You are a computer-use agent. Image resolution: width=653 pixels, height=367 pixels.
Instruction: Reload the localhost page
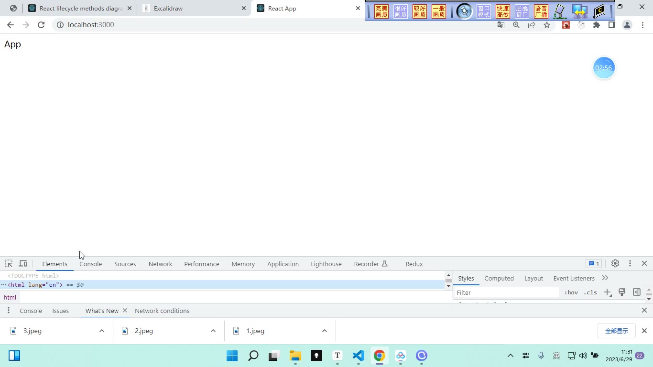(x=41, y=25)
